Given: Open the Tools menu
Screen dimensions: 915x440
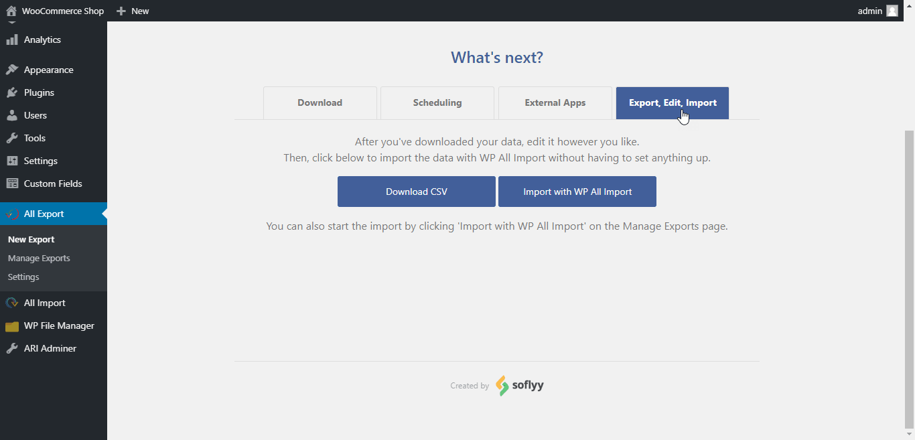Looking at the screenshot, I should pos(54,138).
